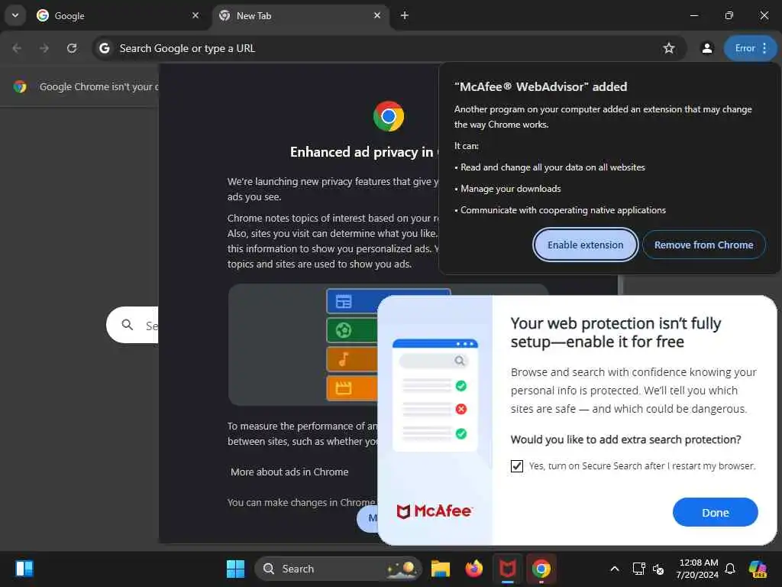Show hidden system tray icons
Viewport: 782px width, 587px height.
tap(615, 569)
